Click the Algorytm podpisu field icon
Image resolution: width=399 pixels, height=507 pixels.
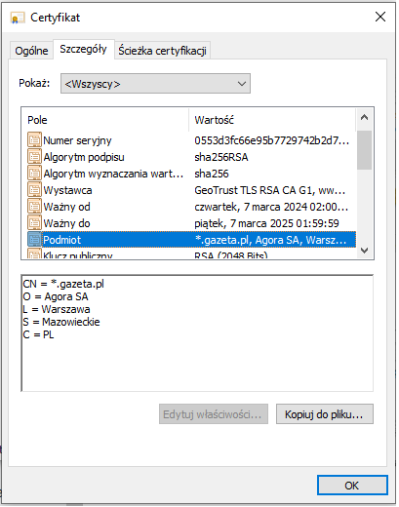coord(34,157)
